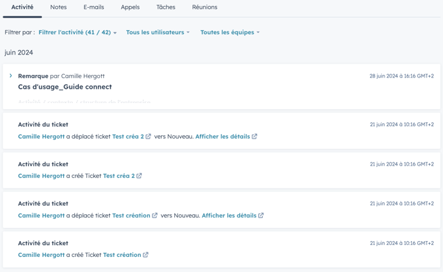Switch to the E-mails tab
Image resolution: width=443 pixels, height=272 pixels.
point(93,7)
